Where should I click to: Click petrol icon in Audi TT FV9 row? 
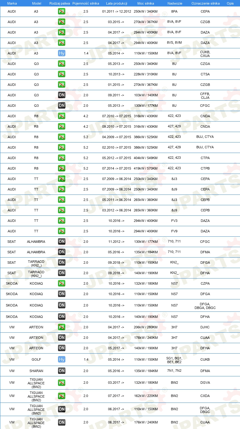click(62, 231)
